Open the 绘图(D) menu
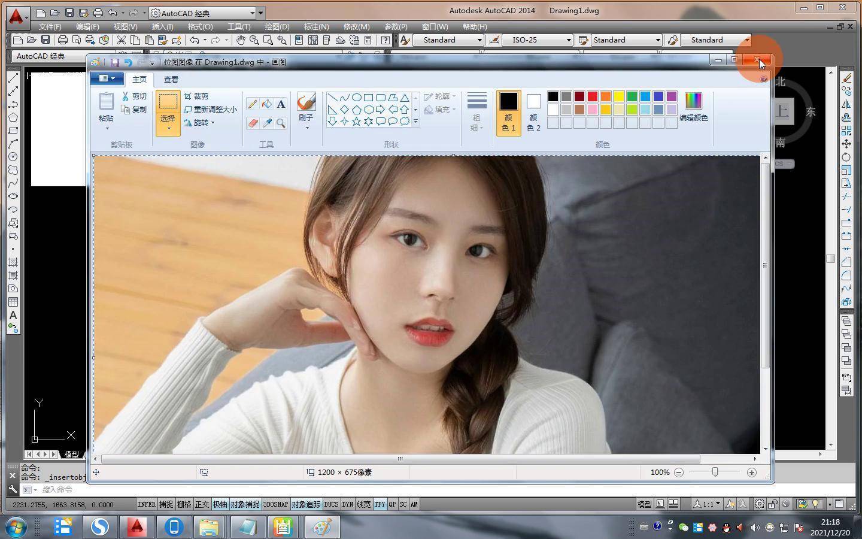Image resolution: width=862 pixels, height=539 pixels. [x=277, y=27]
